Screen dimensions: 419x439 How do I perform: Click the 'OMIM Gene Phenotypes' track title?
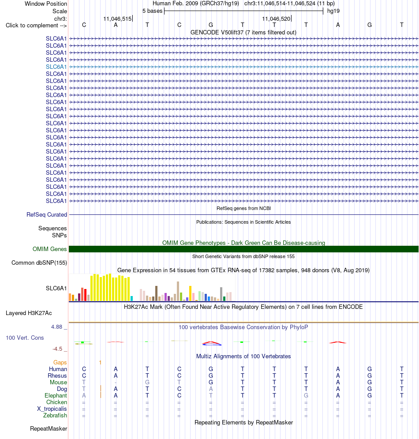(x=243, y=243)
